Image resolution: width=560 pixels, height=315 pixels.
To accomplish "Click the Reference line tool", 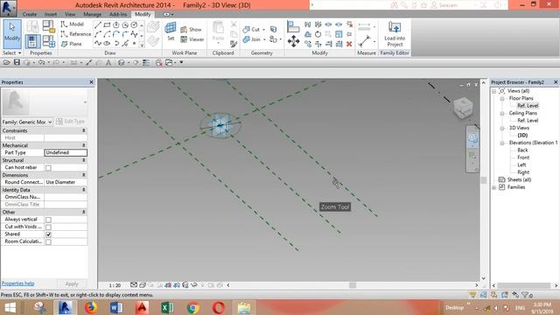I will pos(76,34).
